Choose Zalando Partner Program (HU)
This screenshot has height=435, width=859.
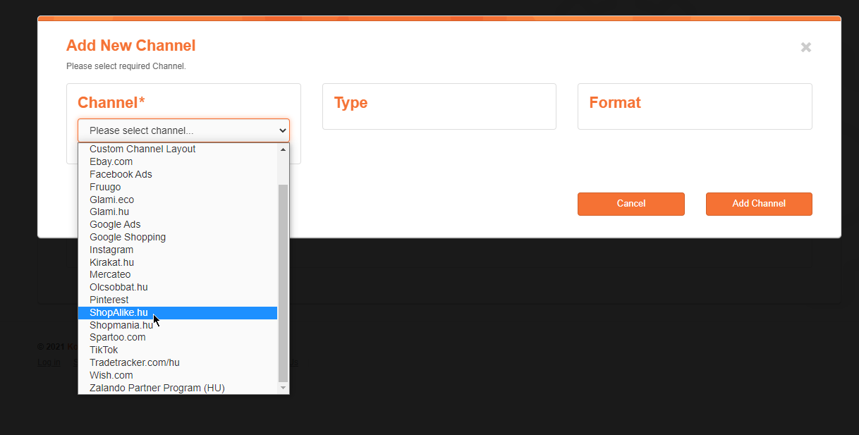point(178,388)
